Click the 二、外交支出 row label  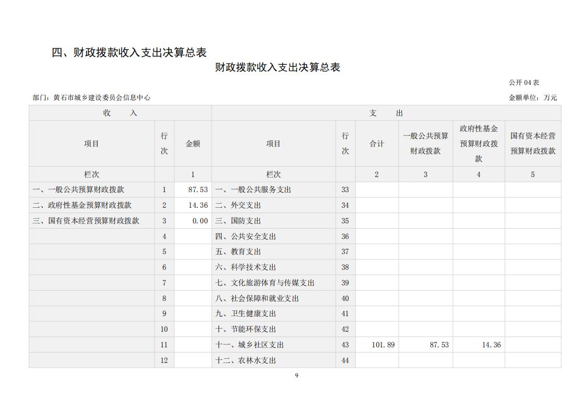click(238, 205)
